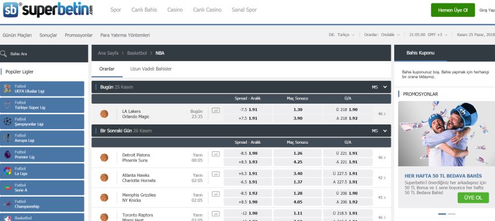Go to Ana Sayfa breadcrumb
This screenshot has width=495, height=221.
108,53
